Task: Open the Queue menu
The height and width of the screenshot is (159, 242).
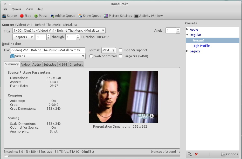Action: [x=17, y=9]
